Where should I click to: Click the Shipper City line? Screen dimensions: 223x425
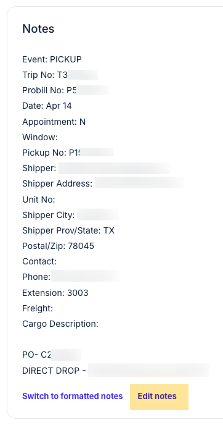(x=70, y=215)
